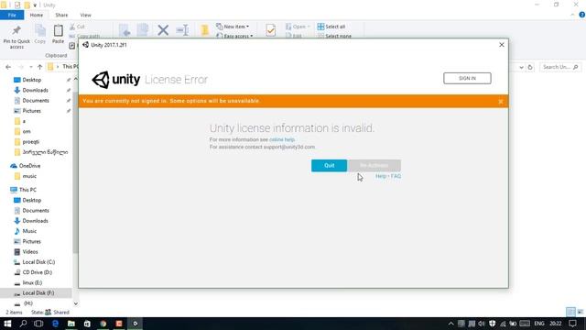Click the Delete X icon in ribbon
The height and width of the screenshot is (330, 586).
coord(163,30)
